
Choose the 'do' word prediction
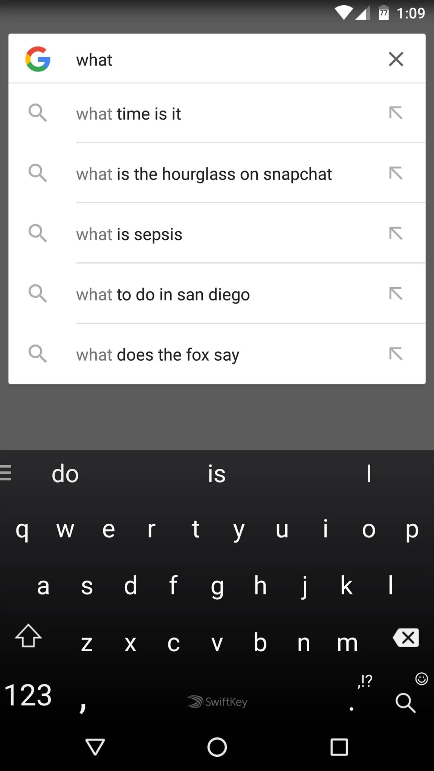point(65,474)
